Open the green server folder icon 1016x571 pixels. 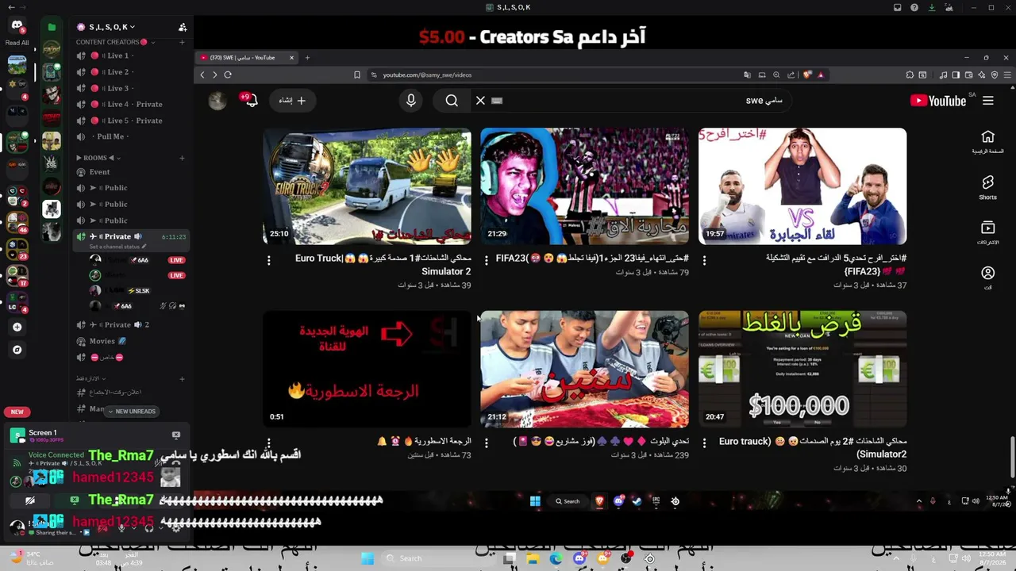coord(52,27)
